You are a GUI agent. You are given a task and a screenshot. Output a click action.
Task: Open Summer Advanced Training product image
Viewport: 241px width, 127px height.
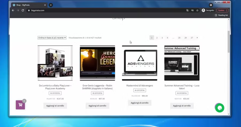point(182,63)
